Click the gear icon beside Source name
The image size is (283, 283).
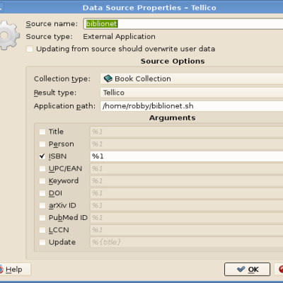8,35
